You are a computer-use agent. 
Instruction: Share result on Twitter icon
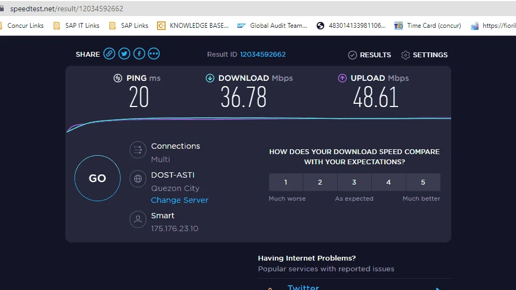point(124,54)
